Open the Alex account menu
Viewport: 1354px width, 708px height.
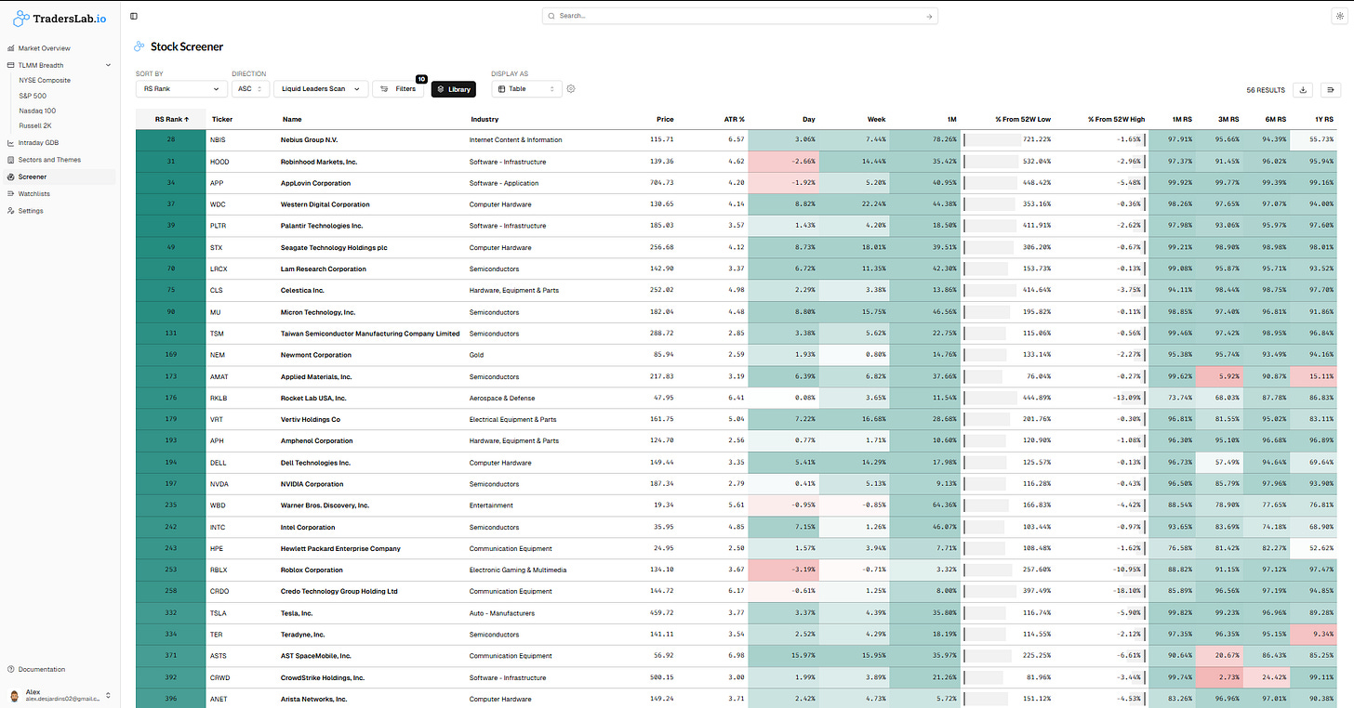pyautogui.click(x=60, y=695)
